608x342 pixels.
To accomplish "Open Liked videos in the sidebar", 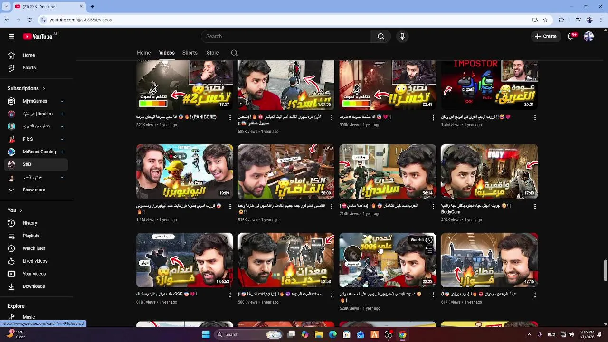I will click(x=36, y=261).
